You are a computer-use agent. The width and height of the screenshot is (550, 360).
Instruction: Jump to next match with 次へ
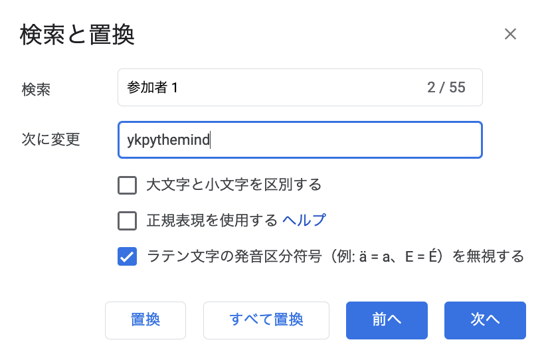click(x=485, y=320)
